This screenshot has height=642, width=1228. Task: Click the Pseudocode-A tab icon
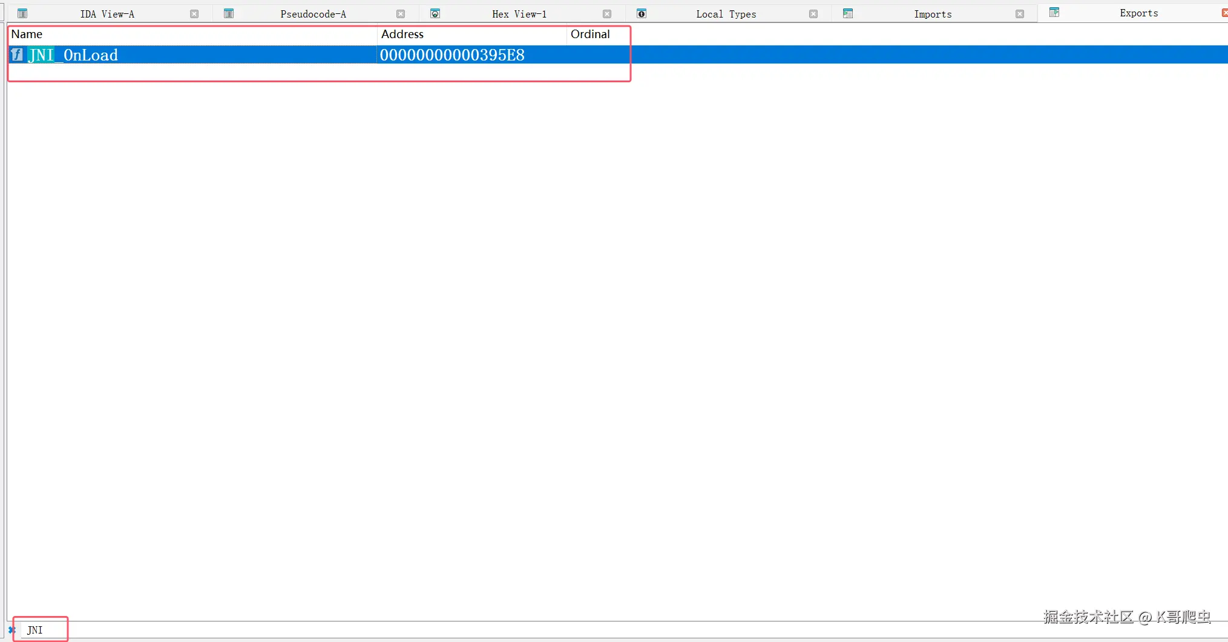(229, 13)
